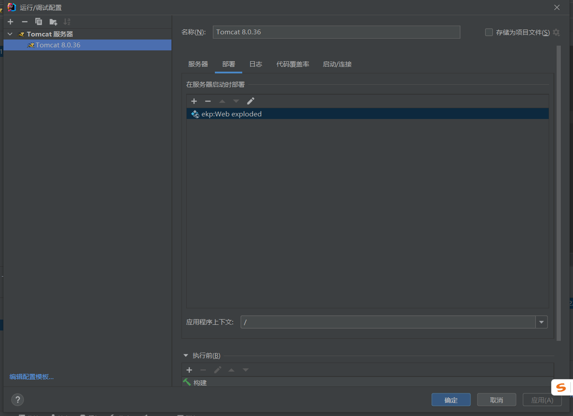Remove the selected deployment artifact
This screenshot has height=416, width=573.
pos(208,101)
